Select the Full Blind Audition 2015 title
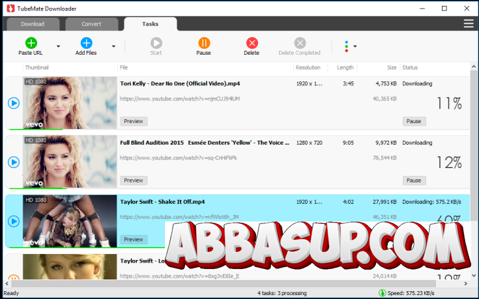479x299 pixels. pyautogui.click(x=205, y=143)
